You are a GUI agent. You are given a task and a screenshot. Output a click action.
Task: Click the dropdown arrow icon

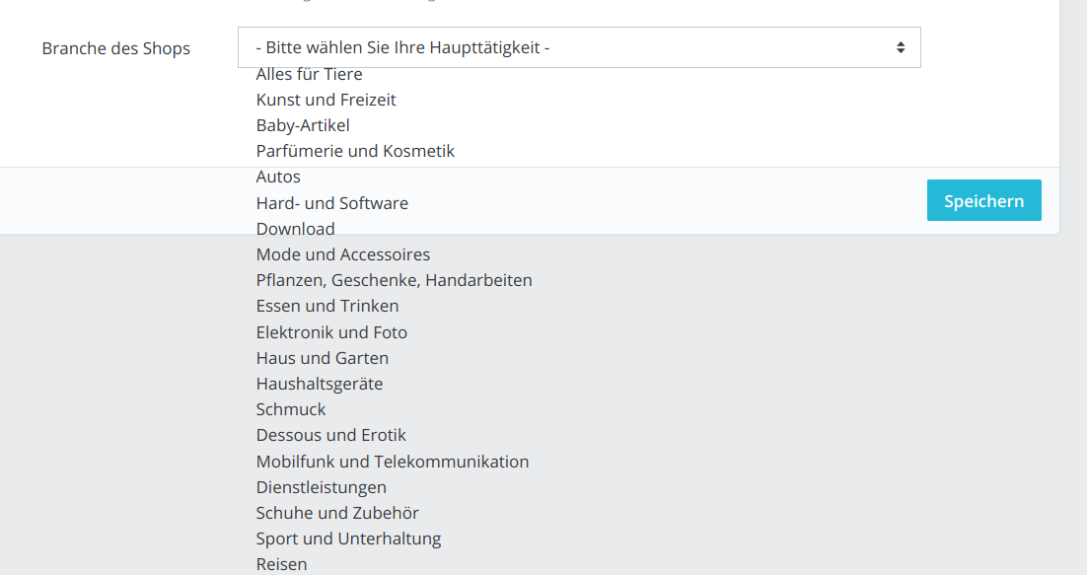click(x=900, y=47)
